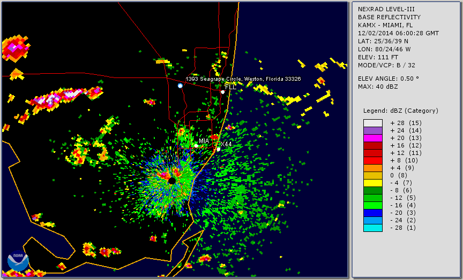Screen dimensions: 463x280
Task: Click the -12 (5) green legend swatch
Action: click(x=373, y=198)
